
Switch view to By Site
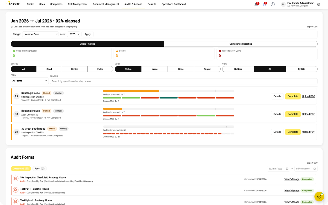point(301,69)
